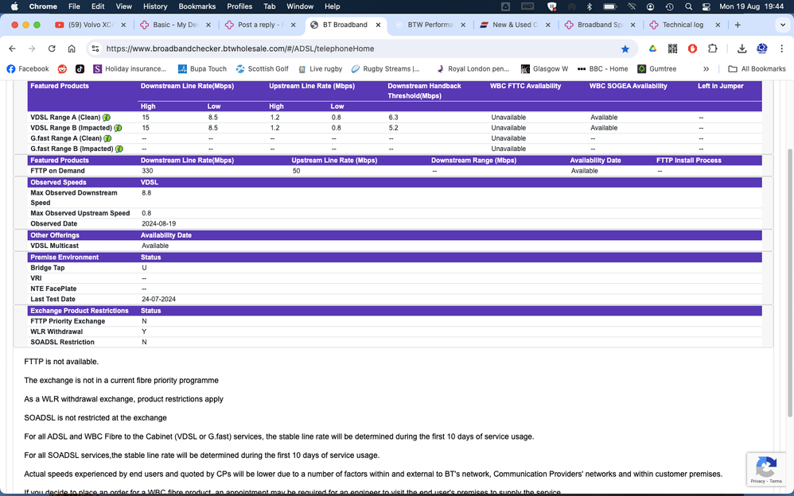The width and height of the screenshot is (794, 496).
Task: Open the tab search dropdown arrow
Action: (x=783, y=25)
